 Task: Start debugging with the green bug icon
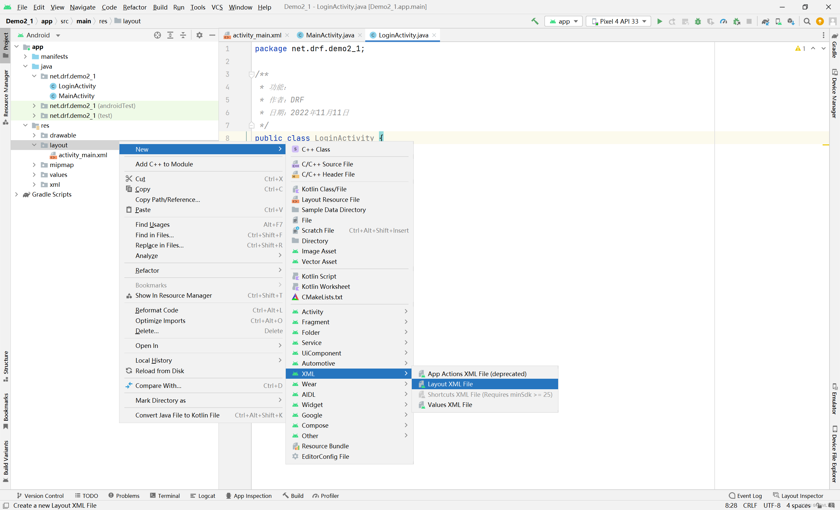pyautogui.click(x=698, y=21)
